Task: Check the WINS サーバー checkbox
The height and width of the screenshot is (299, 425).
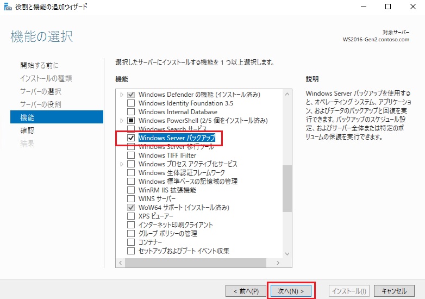Action: pos(130,199)
